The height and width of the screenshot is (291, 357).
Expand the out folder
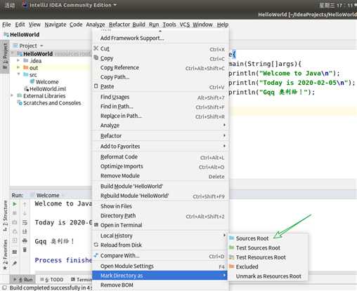pos(18,67)
